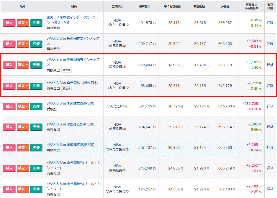
Task: Click 売却 for S&P500 成長投資枠 row
Action: click(36, 127)
